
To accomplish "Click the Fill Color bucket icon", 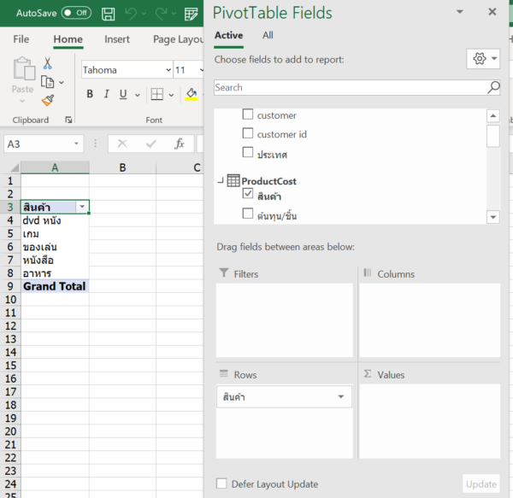I will (x=192, y=94).
